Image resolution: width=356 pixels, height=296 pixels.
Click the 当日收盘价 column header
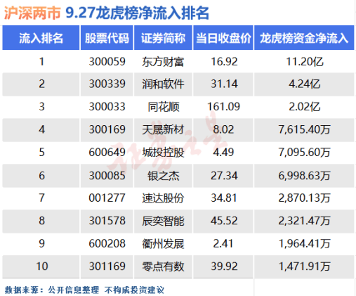[x=223, y=38]
